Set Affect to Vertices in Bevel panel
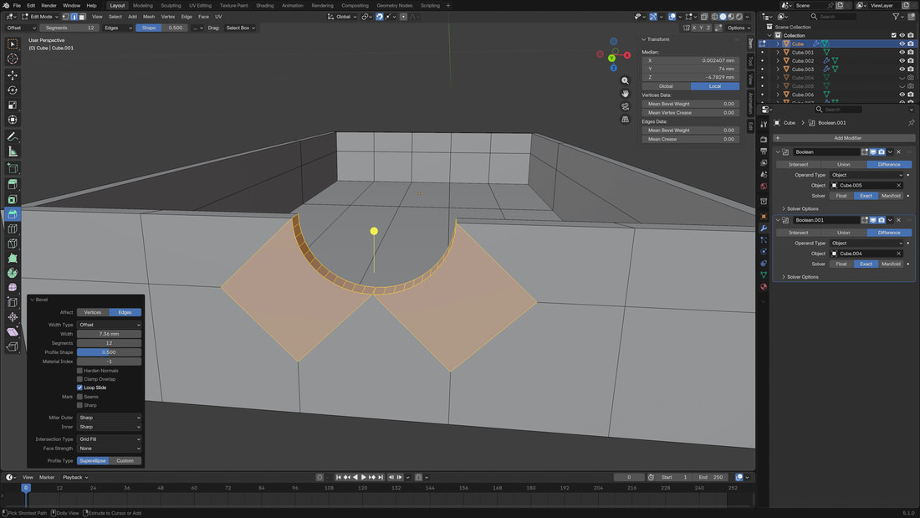Viewport: 920px width, 518px height. 93,312
